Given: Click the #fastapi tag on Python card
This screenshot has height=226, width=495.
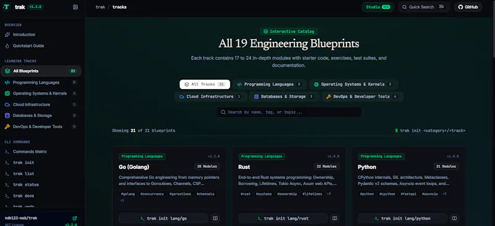Looking at the screenshot, I should tap(409, 194).
